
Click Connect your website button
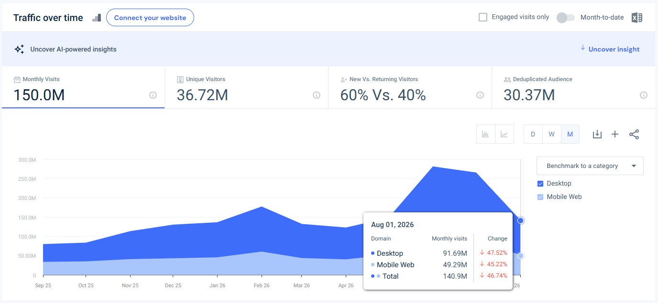150,18
